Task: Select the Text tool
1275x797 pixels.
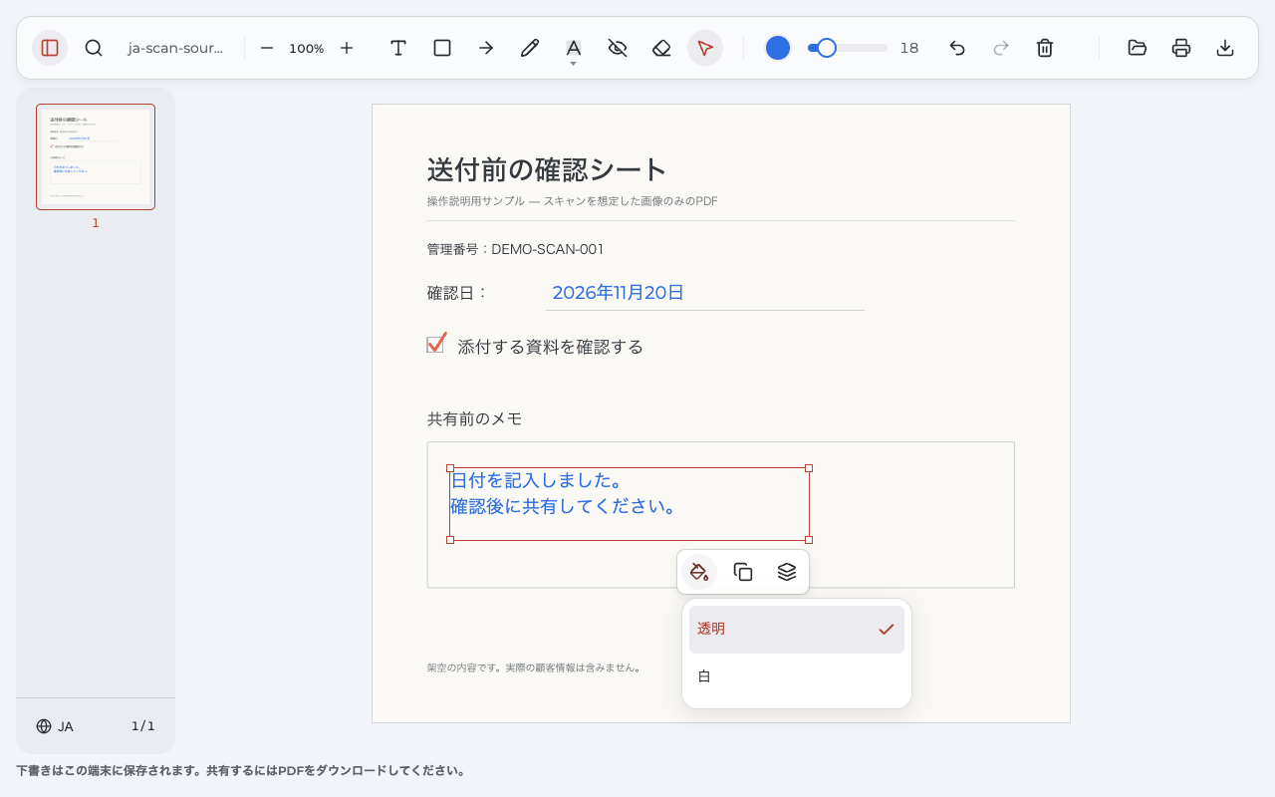Action: 398,48
